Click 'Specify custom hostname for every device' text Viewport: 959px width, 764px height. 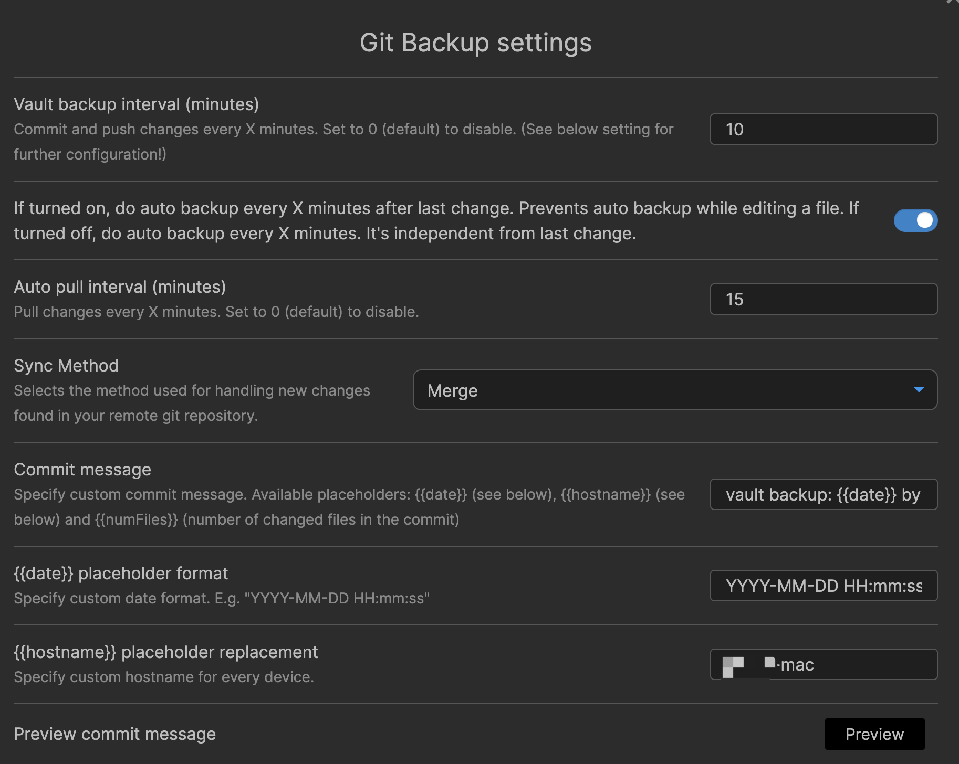tap(164, 677)
